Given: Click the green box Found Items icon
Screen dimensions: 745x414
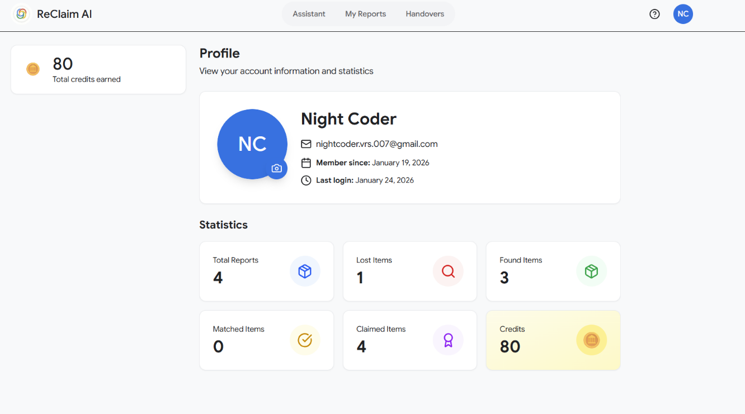Looking at the screenshot, I should [x=591, y=272].
